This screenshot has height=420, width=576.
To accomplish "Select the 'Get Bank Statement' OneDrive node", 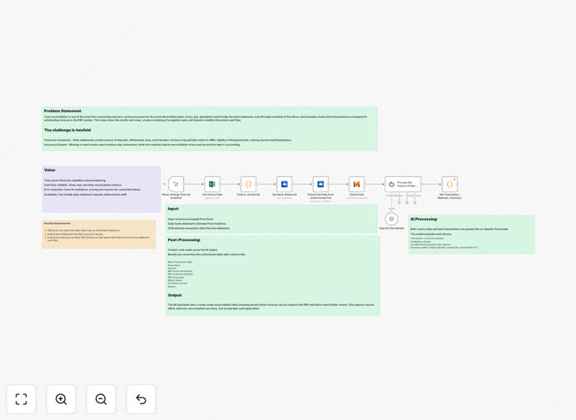I will pyautogui.click(x=285, y=184).
